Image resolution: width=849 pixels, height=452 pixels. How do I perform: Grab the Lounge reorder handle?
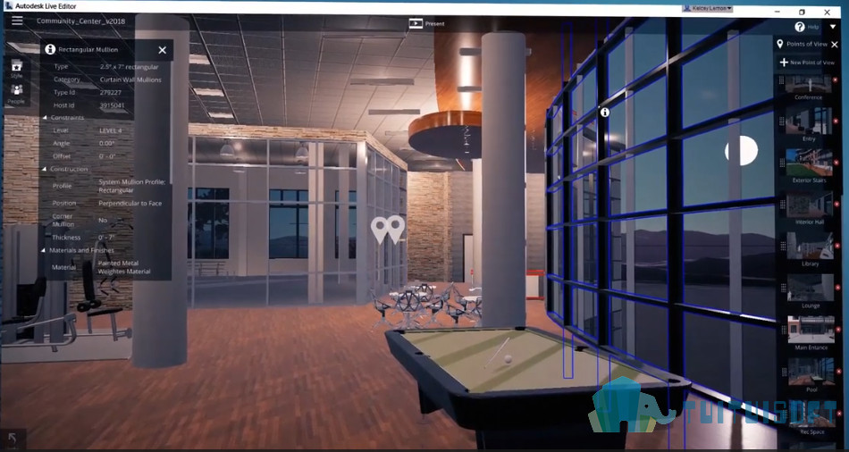click(784, 288)
